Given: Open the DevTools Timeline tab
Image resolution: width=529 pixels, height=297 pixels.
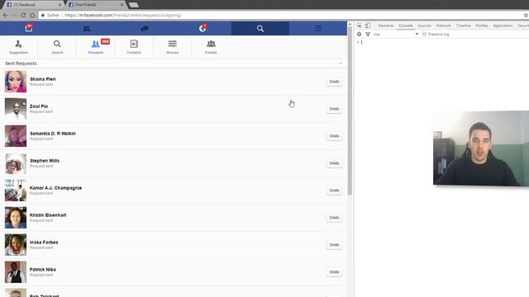Looking at the screenshot, I should click(x=463, y=26).
